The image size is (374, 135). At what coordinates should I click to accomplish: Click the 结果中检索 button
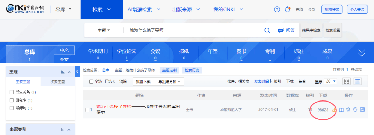[x=311, y=30]
